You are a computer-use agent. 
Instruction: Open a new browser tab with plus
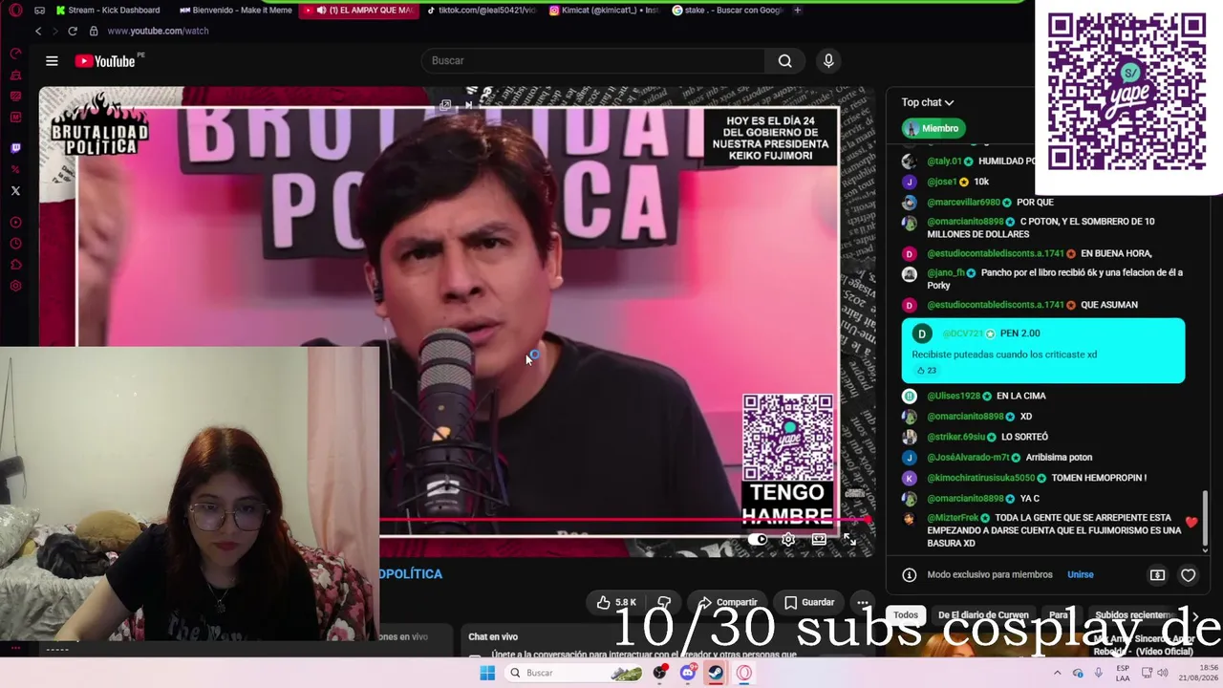[798, 11]
